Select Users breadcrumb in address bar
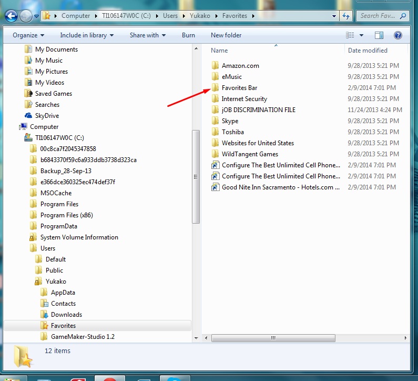Viewport: 418px width, 381px height. pyautogui.click(x=170, y=16)
